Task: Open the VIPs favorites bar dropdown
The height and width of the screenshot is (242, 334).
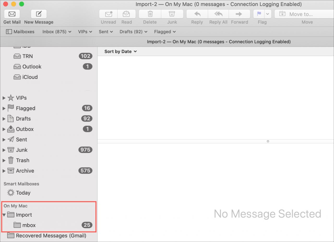Action: pyautogui.click(x=85, y=32)
